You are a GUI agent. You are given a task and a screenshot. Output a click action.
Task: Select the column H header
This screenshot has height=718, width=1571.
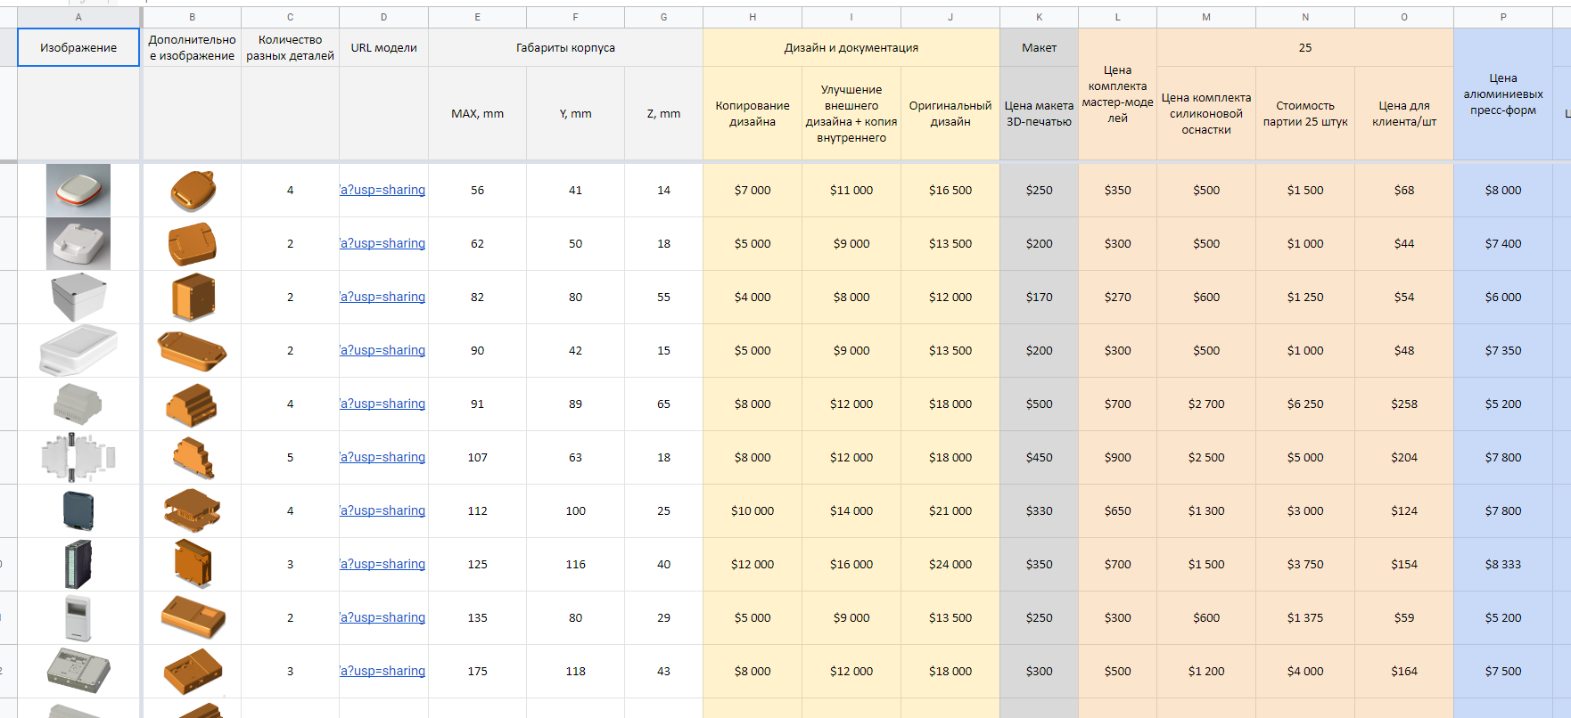[753, 17]
